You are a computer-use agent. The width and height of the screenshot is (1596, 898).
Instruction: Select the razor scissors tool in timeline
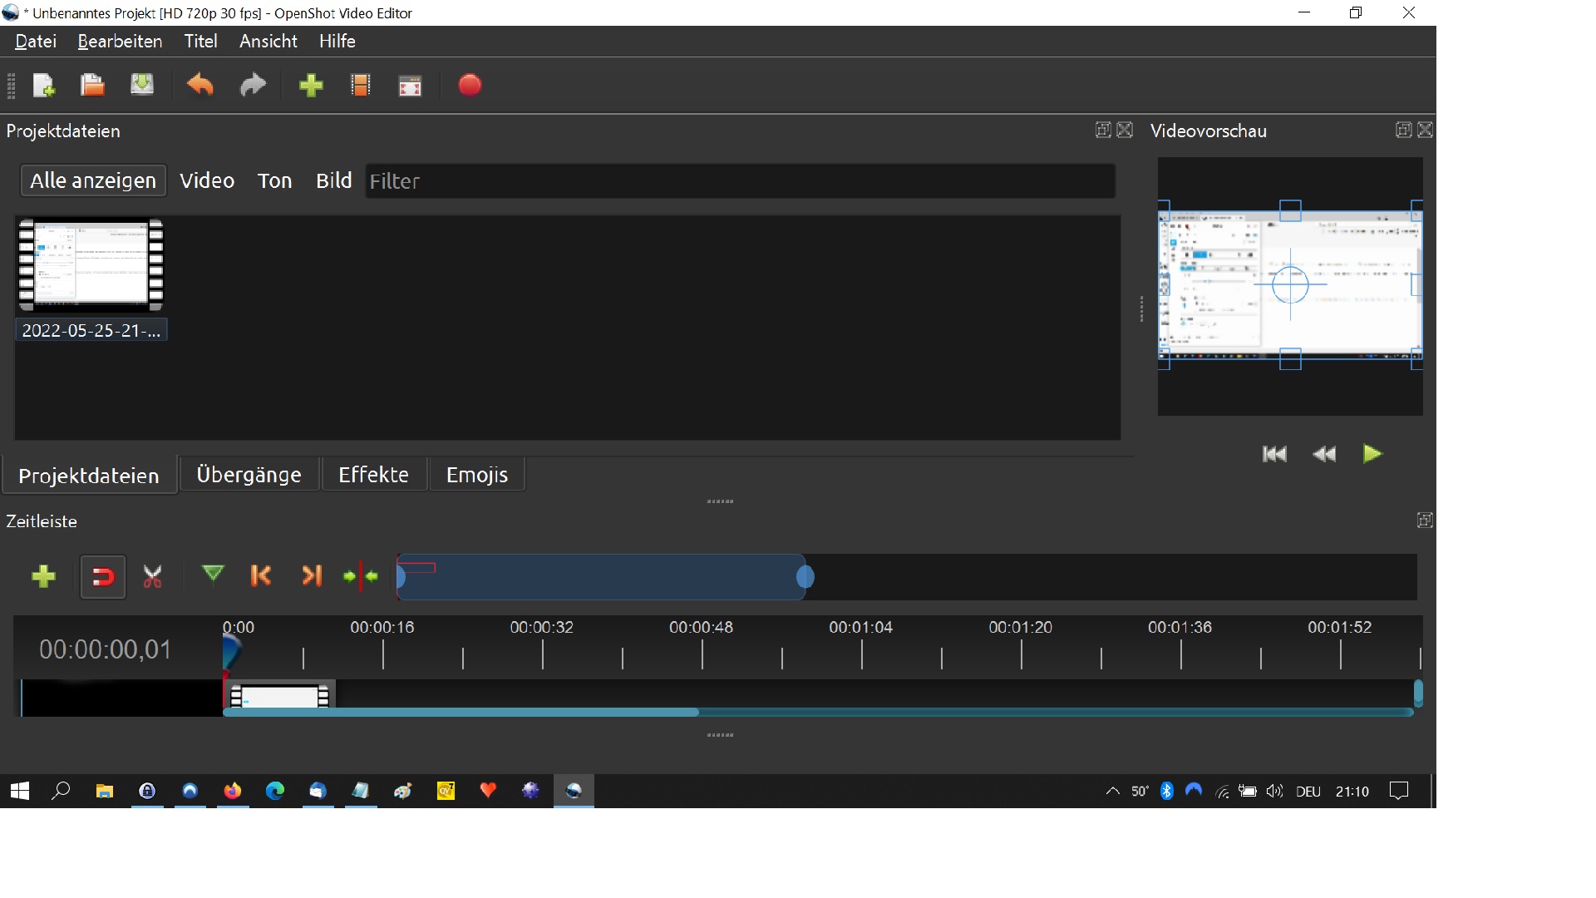click(x=153, y=577)
